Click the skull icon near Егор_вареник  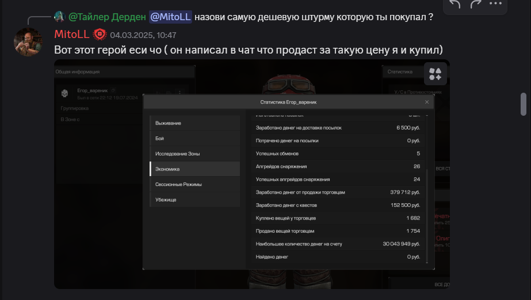click(x=64, y=93)
